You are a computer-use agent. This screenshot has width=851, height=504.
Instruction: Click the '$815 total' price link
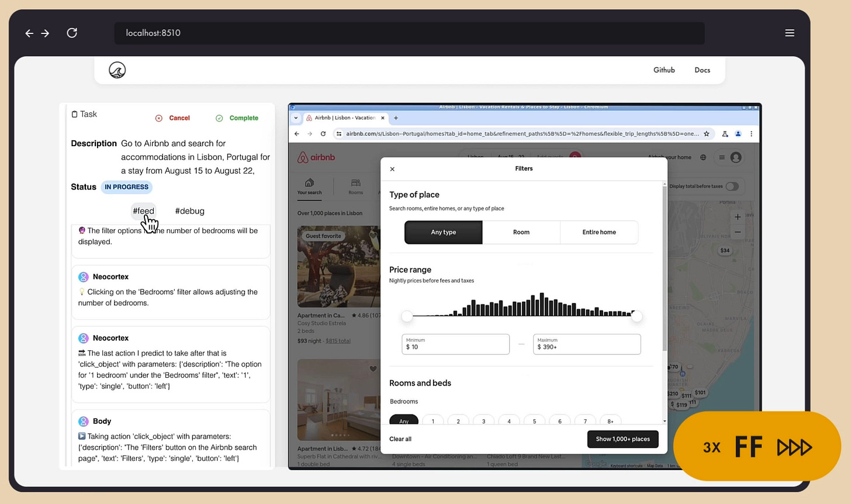[338, 341]
